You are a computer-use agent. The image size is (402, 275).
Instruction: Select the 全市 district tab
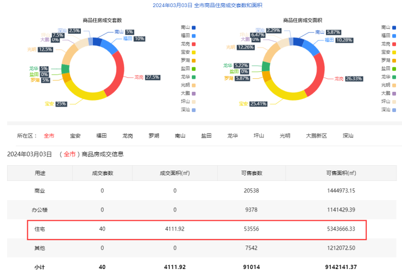pos(49,135)
